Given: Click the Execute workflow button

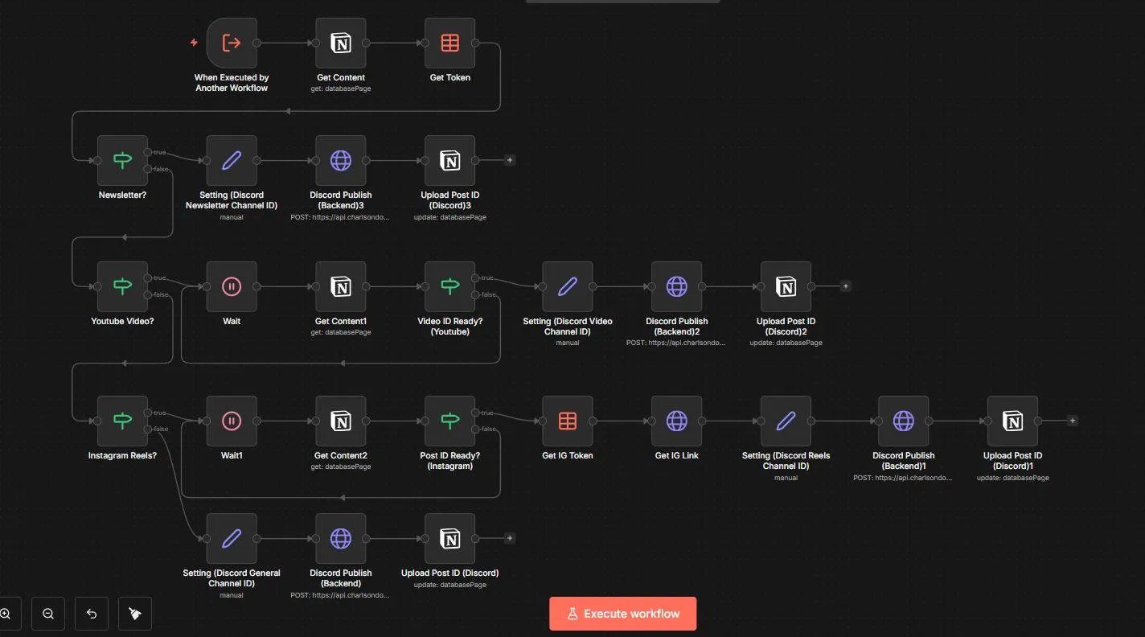Looking at the screenshot, I should point(623,613).
